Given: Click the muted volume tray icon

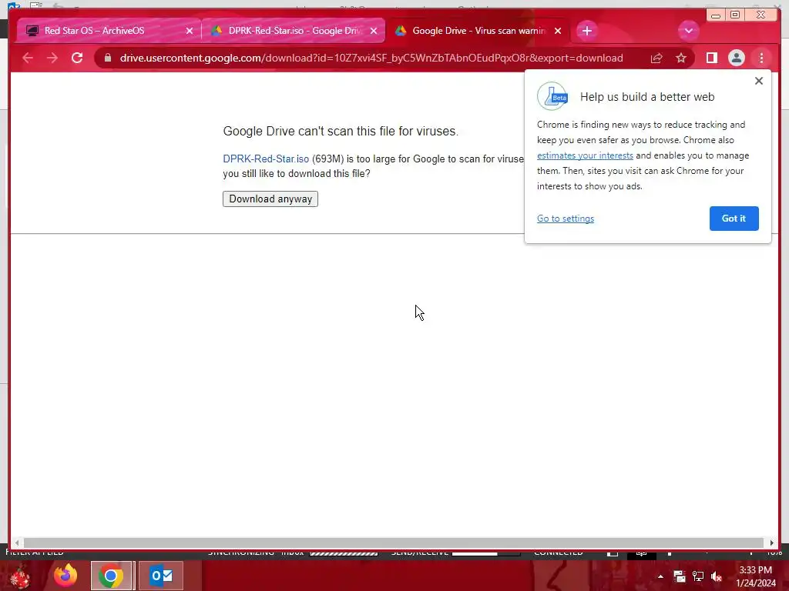Looking at the screenshot, I should 717,576.
